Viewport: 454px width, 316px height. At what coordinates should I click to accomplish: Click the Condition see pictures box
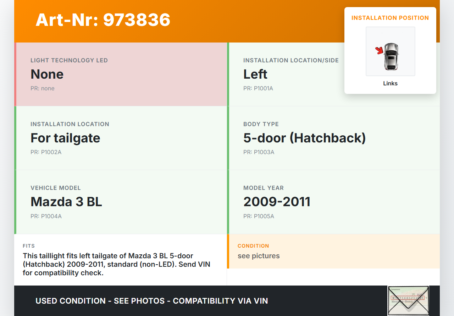tap(333, 251)
